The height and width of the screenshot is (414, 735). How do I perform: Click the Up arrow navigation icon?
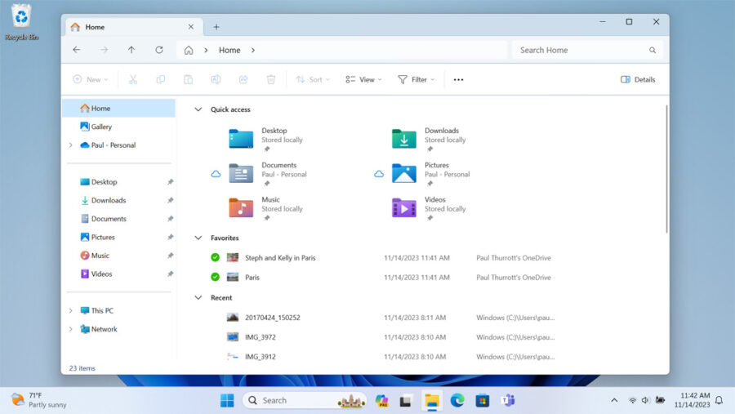131,50
